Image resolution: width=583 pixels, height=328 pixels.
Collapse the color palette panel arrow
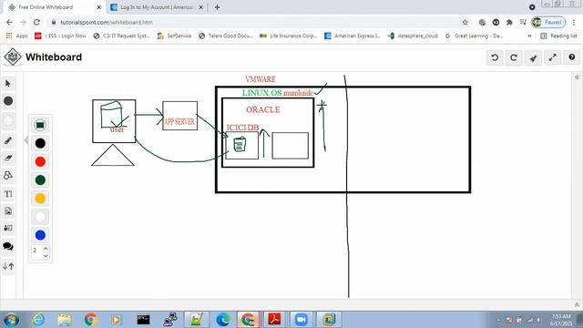(26, 140)
